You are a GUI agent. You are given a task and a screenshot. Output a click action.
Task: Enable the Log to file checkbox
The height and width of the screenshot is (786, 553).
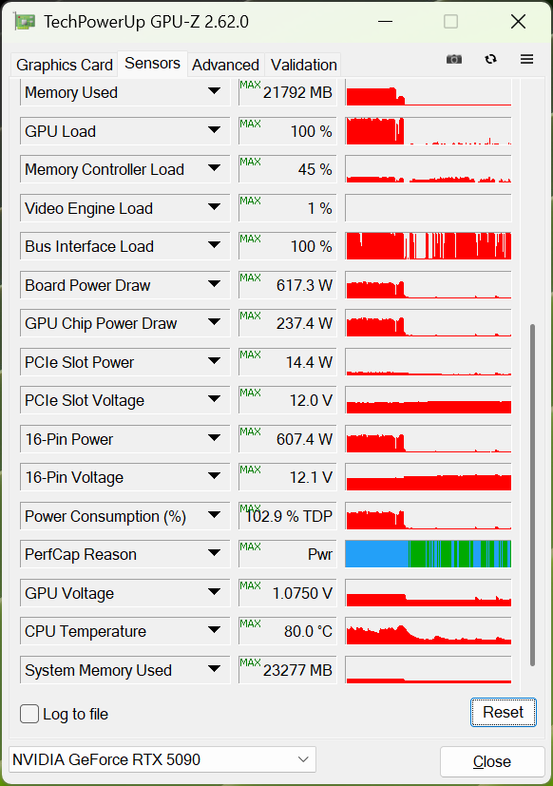click(29, 714)
